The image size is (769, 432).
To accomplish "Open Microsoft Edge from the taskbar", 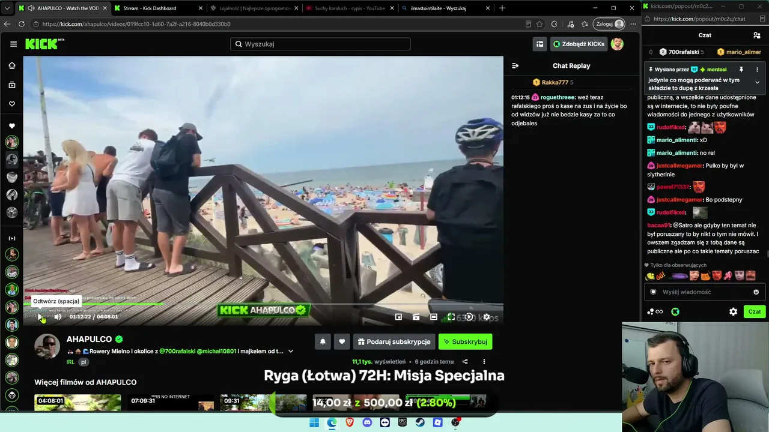I will [332, 422].
